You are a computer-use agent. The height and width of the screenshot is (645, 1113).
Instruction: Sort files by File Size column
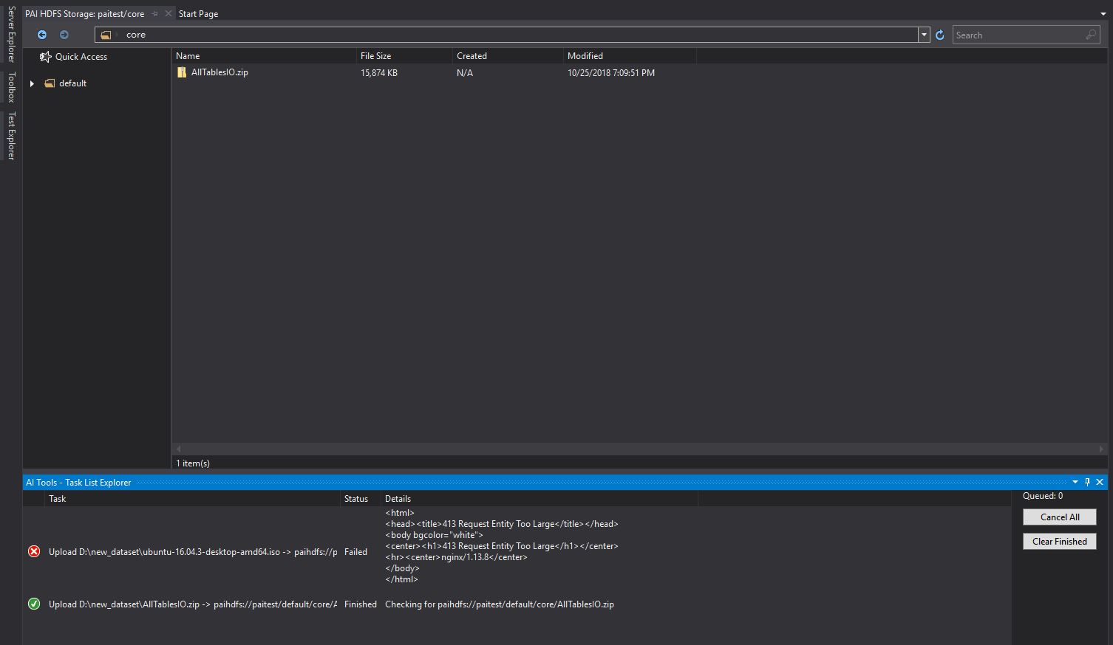click(x=404, y=56)
